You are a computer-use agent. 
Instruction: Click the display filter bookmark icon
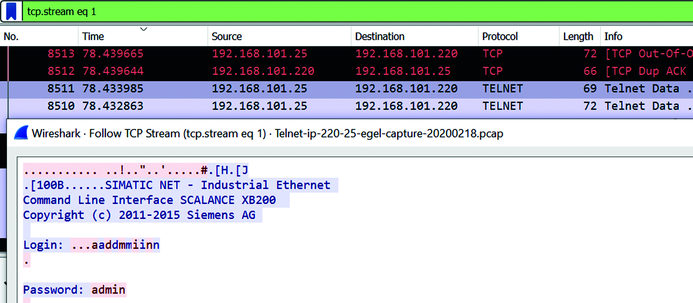11,11
